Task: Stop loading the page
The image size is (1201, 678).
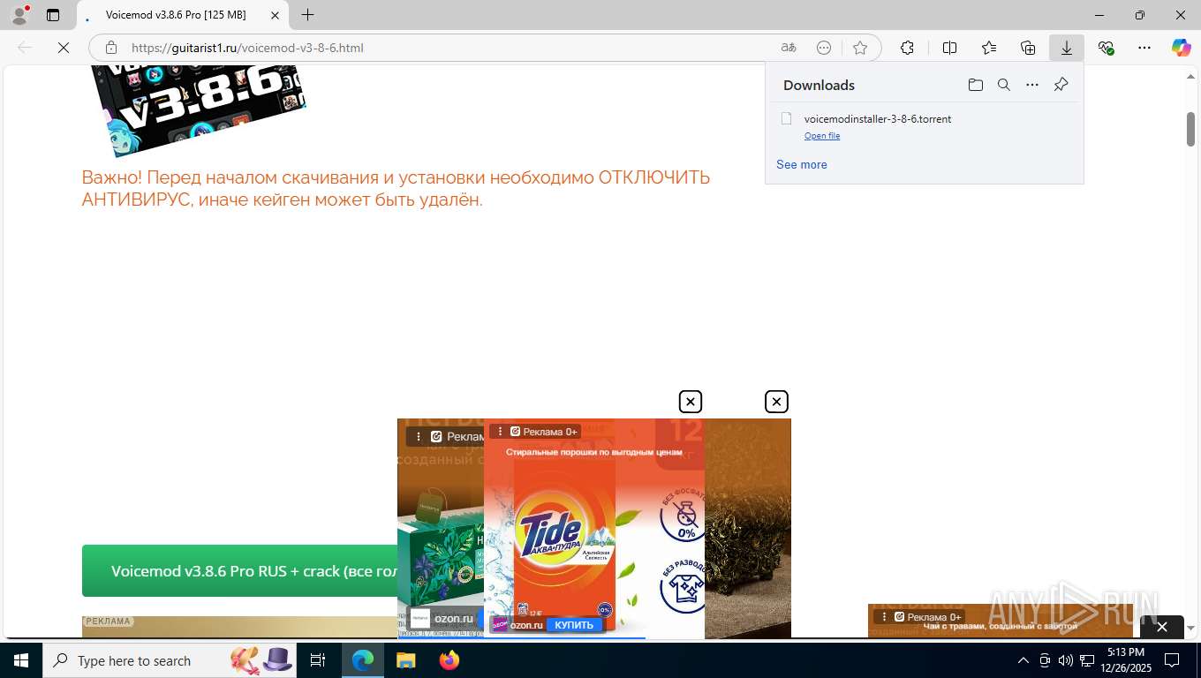Action: pos(64,48)
